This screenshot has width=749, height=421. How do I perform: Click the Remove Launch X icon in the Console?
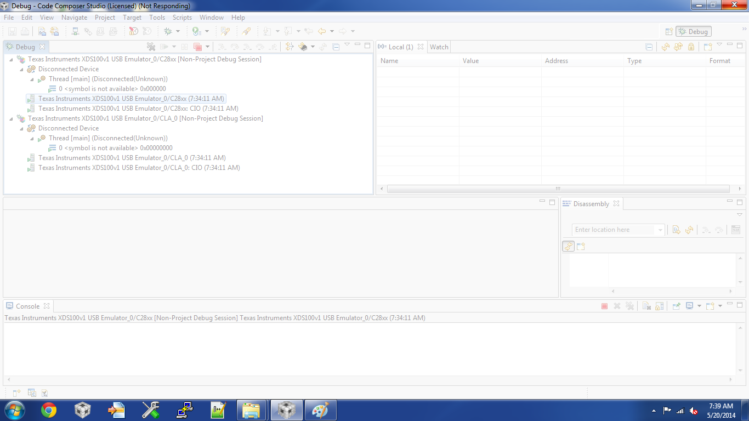tap(617, 306)
